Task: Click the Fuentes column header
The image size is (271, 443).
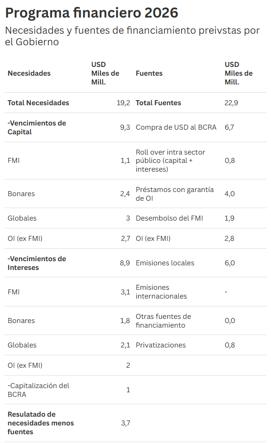Action: click(149, 73)
